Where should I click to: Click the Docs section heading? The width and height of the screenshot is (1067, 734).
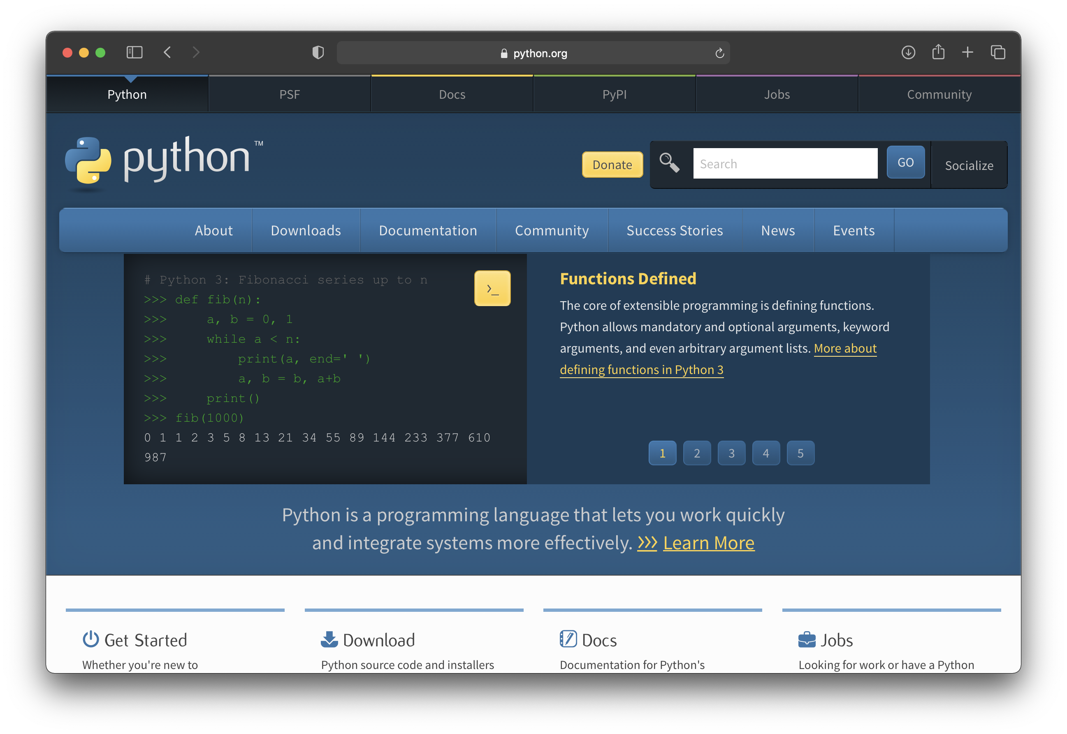(x=599, y=640)
